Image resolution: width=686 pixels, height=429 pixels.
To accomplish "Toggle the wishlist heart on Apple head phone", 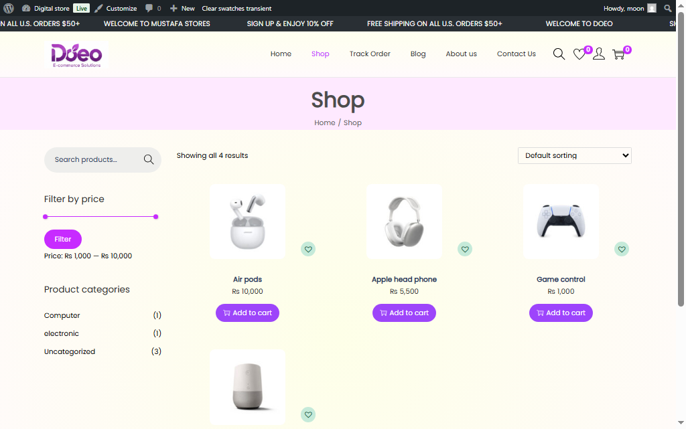I will coord(465,248).
